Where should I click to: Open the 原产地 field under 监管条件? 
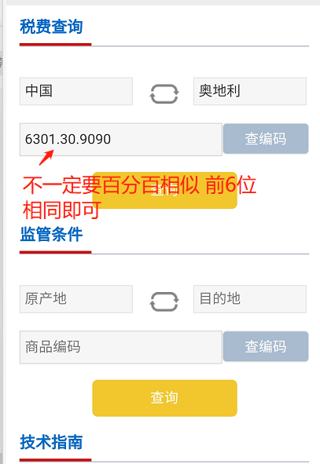pyautogui.click(x=76, y=299)
